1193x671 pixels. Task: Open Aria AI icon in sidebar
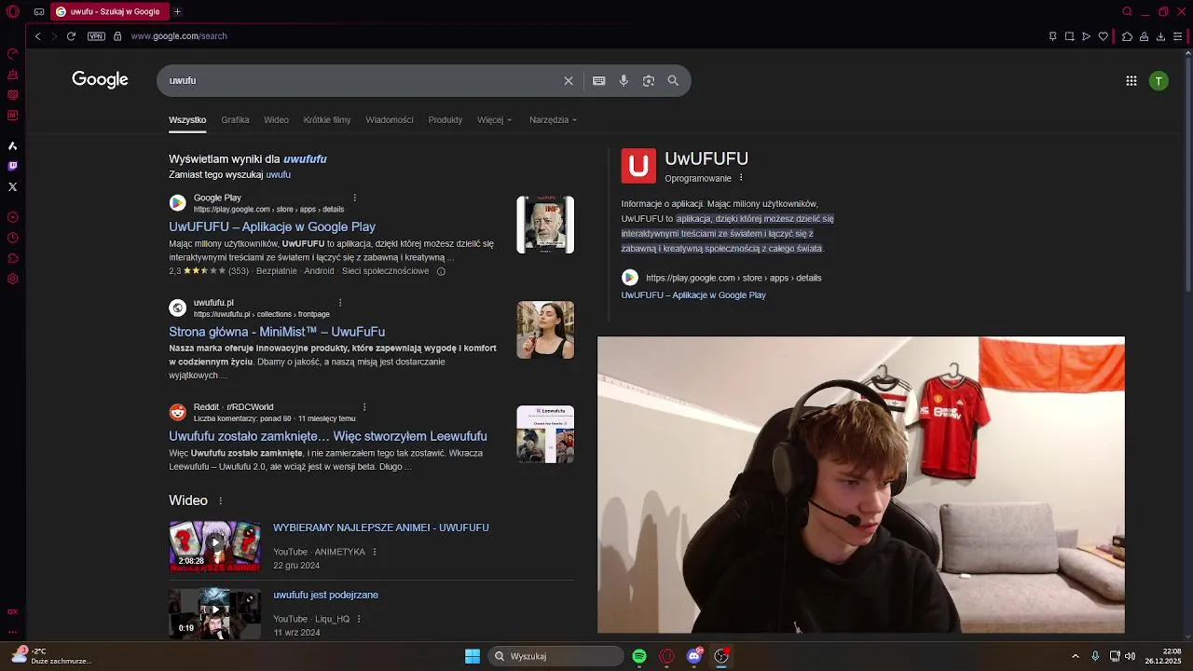click(12, 145)
